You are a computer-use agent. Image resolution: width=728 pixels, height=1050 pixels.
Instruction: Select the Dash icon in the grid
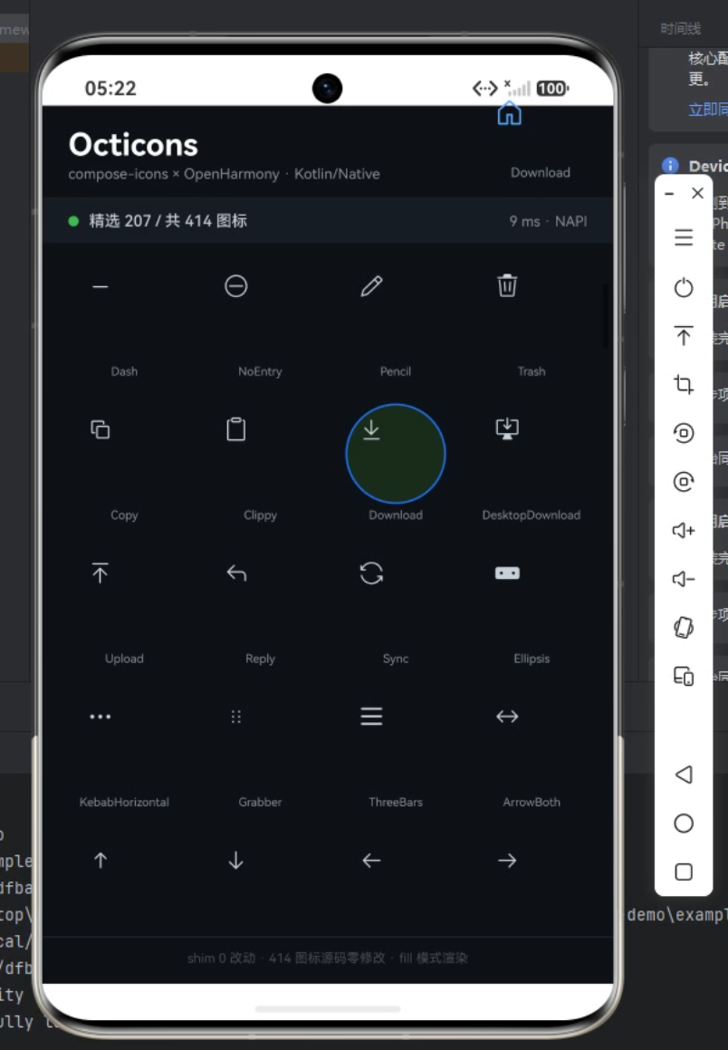pyautogui.click(x=101, y=286)
